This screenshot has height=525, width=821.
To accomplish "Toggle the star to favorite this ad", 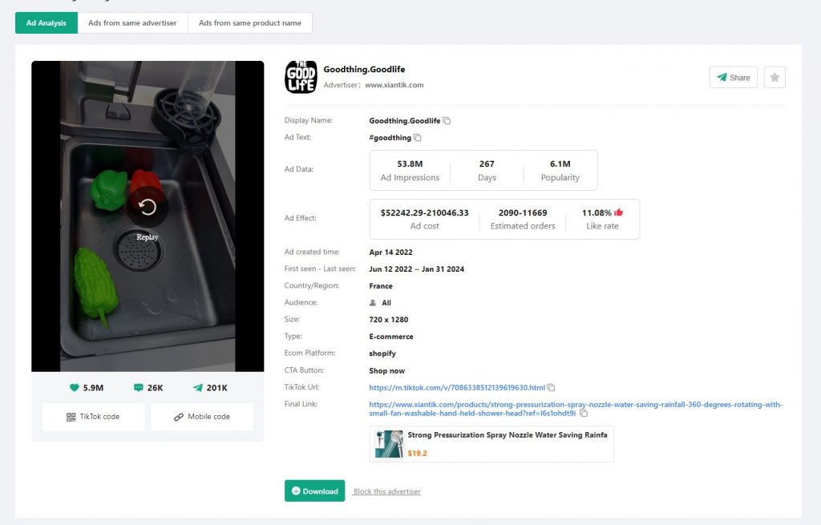I will [774, 77].
